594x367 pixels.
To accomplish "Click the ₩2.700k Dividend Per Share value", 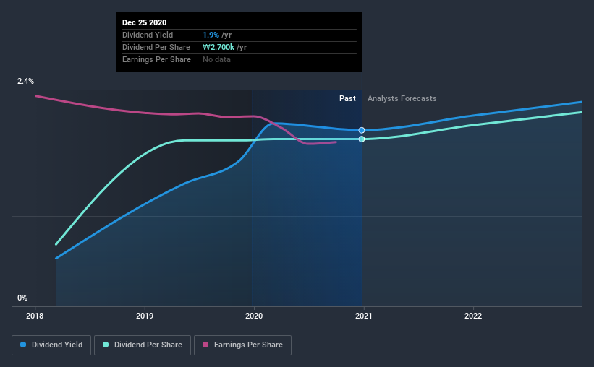I will (218, 47).
